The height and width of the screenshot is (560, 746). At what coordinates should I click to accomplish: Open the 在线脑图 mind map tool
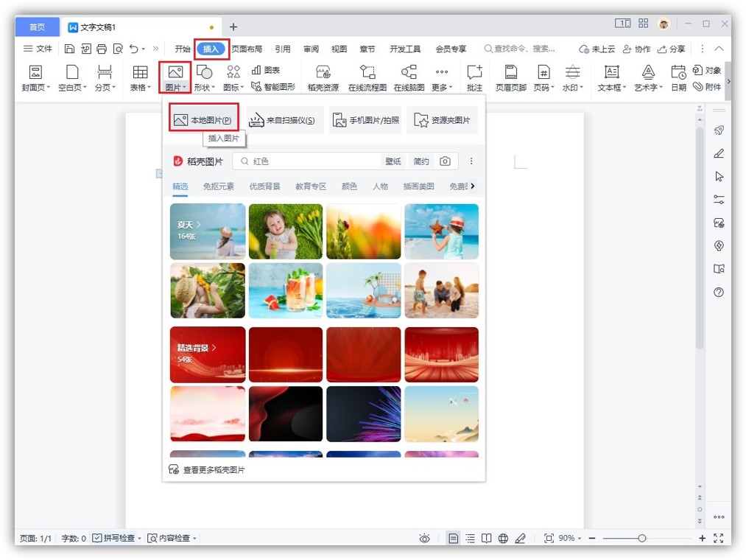409,78
